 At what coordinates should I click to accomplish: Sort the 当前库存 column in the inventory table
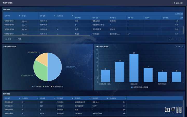click(125, 98)
